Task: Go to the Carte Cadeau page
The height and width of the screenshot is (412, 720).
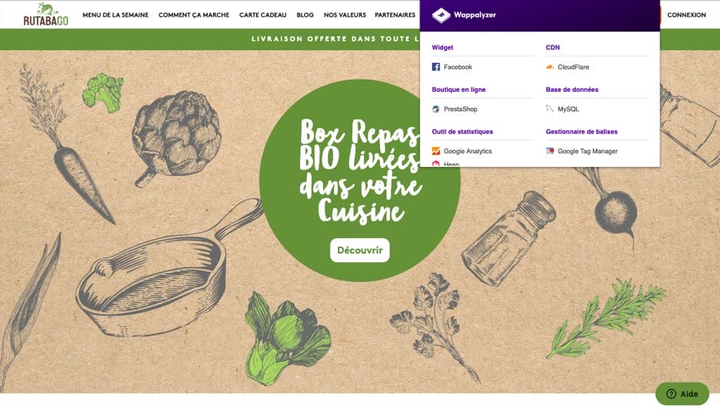Action: pos(263,15)
